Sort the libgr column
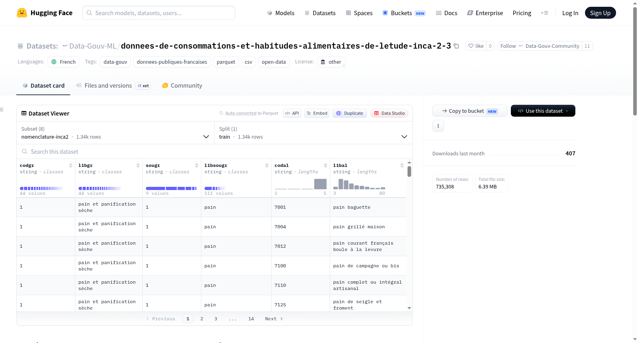 click(x=138, y=165)
